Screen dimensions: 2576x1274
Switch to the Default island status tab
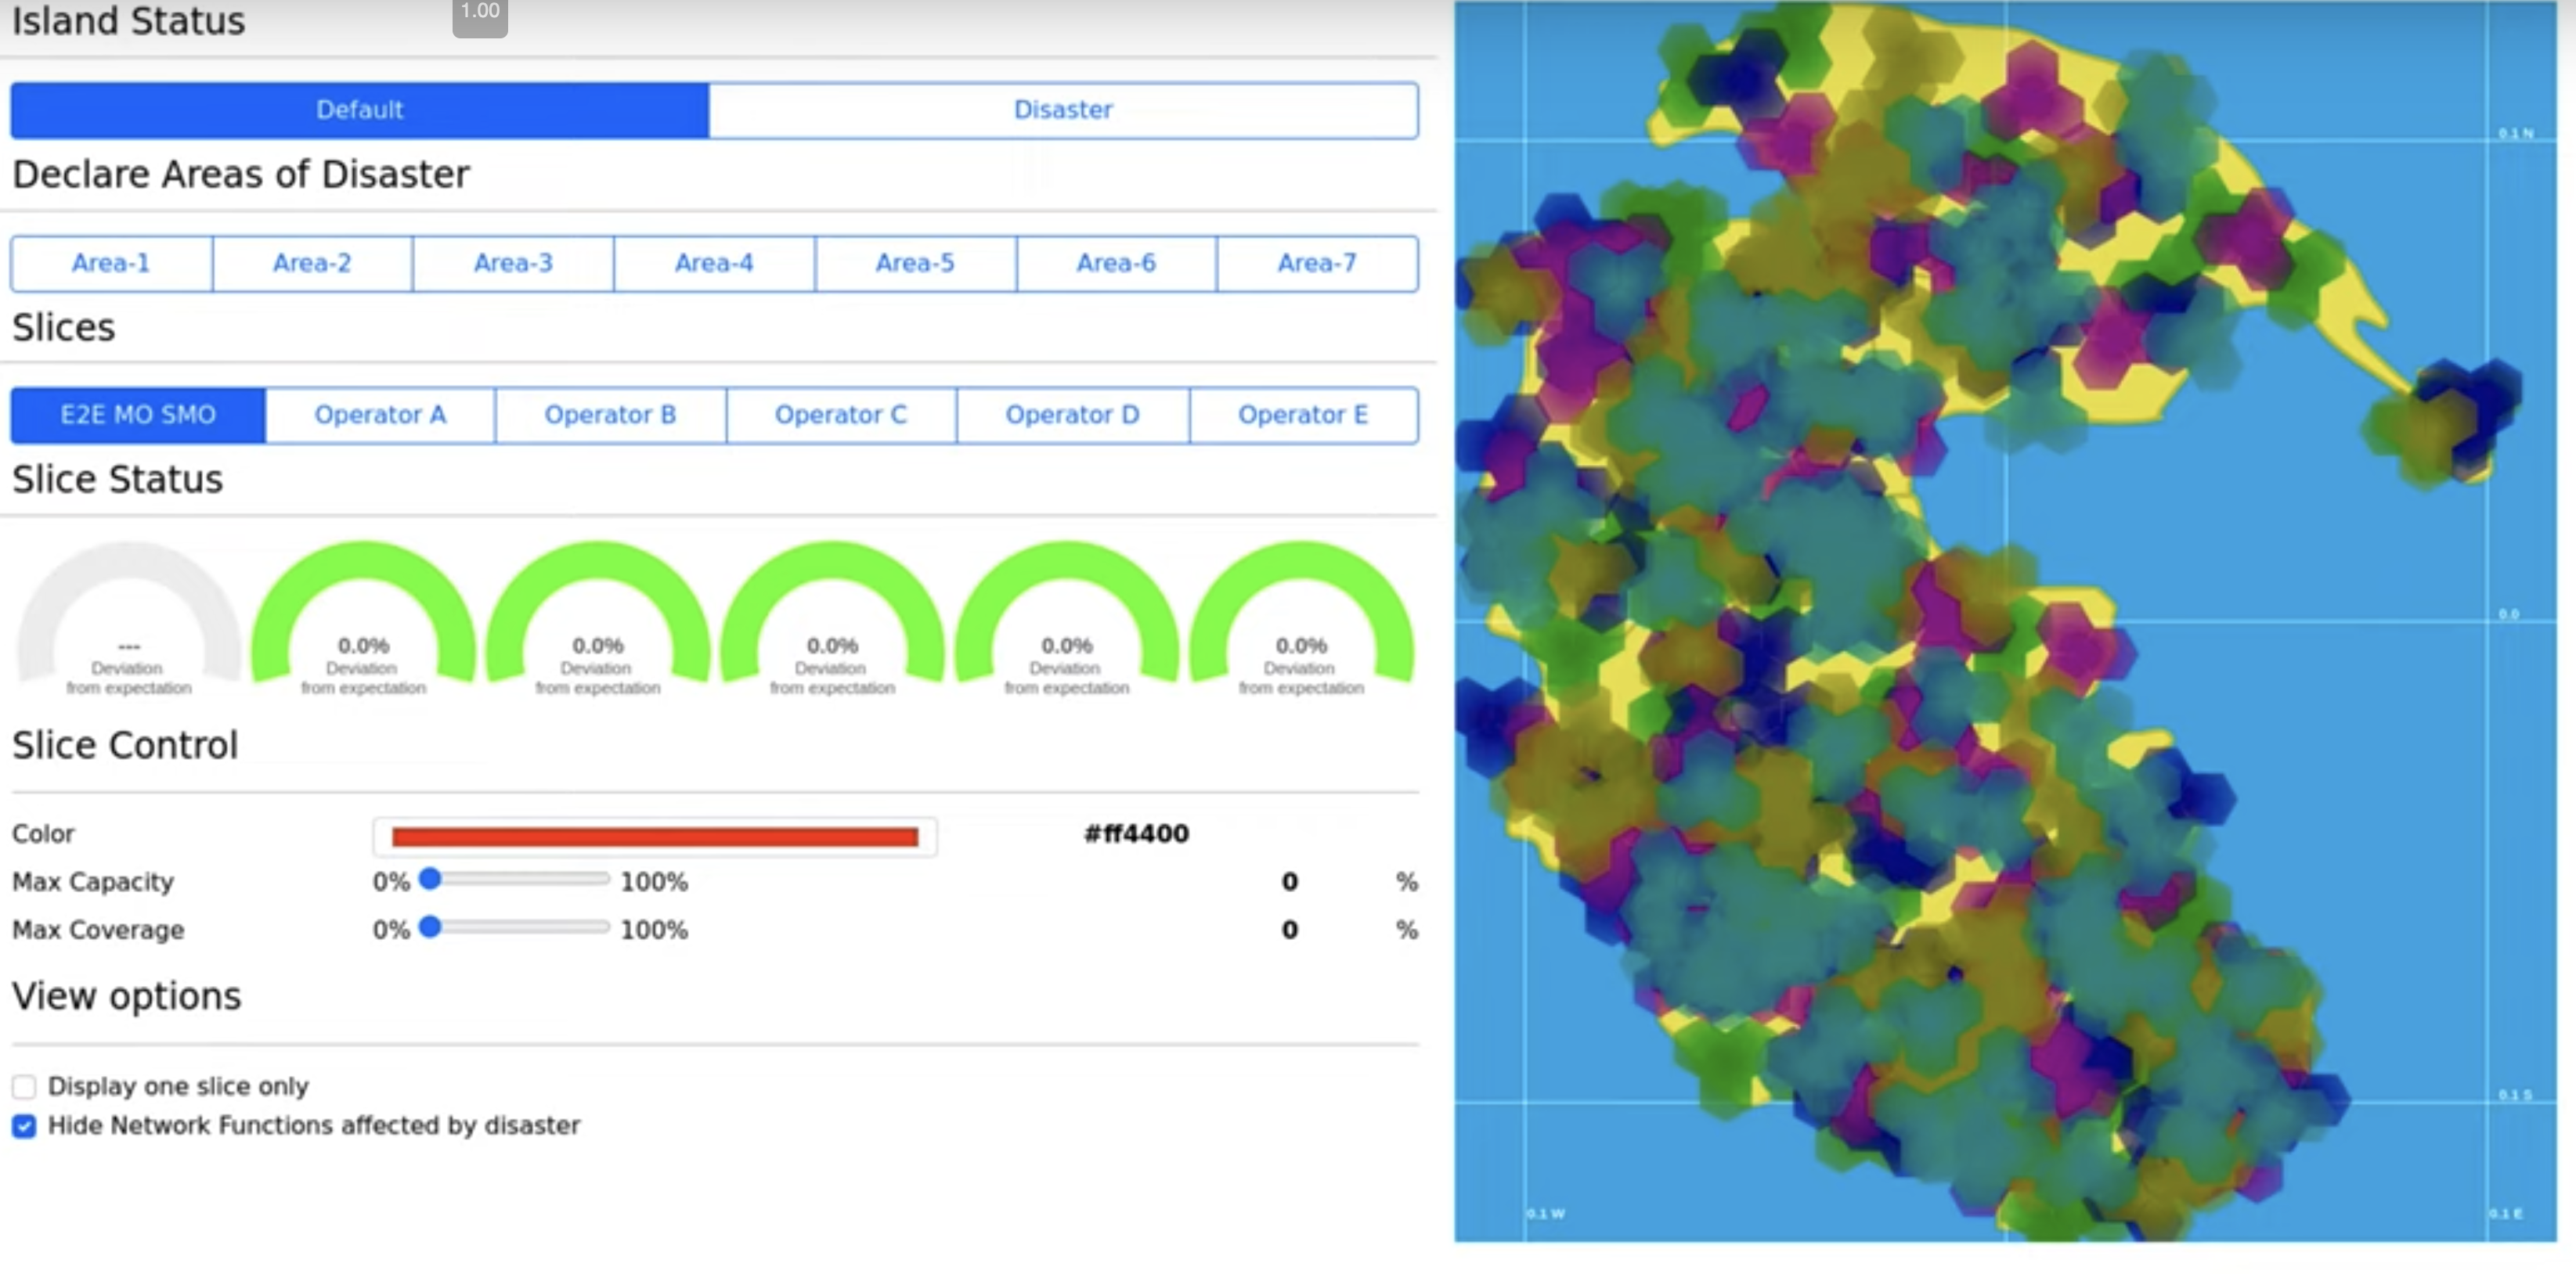pos(359,110)
